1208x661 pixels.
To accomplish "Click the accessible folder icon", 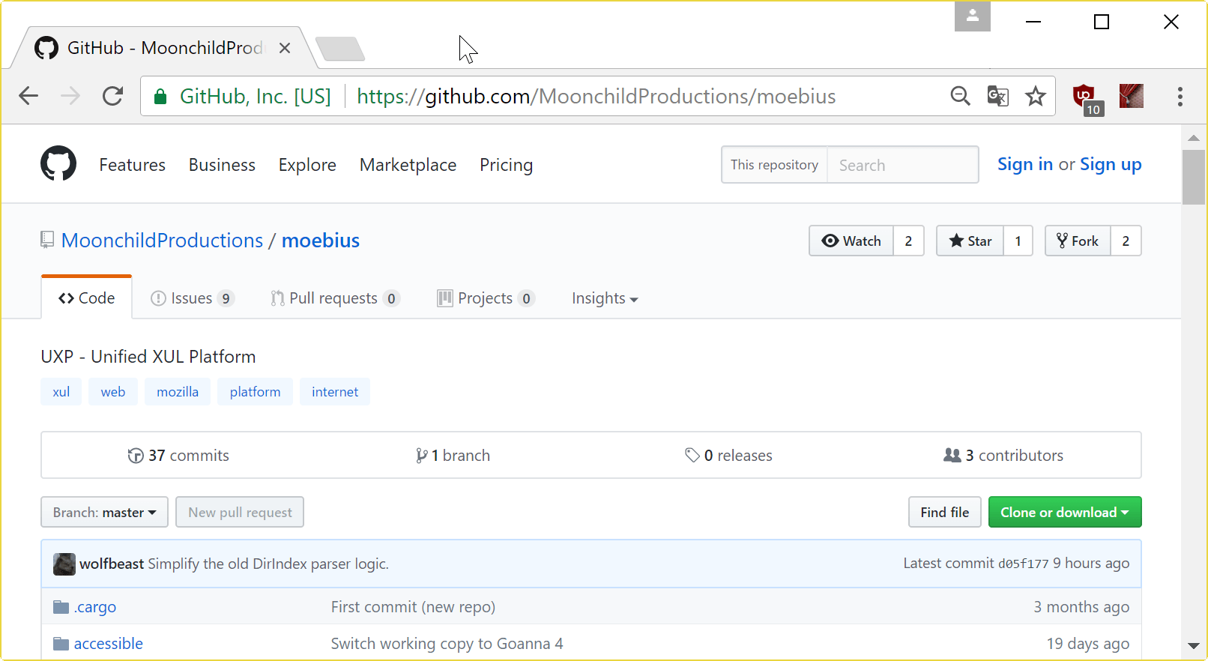I will 61,644.
